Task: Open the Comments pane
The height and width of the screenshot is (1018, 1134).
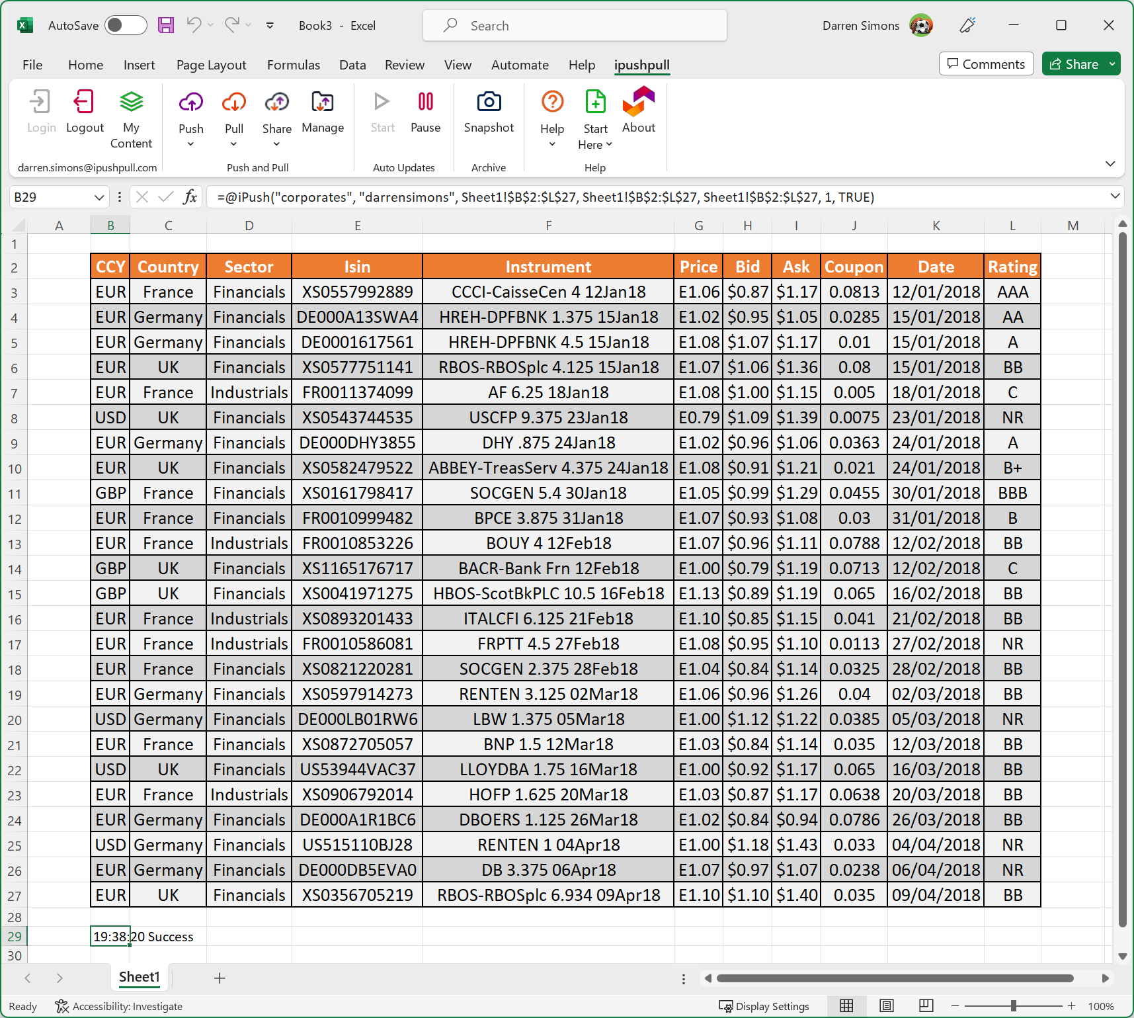Action: pos(986,64)
